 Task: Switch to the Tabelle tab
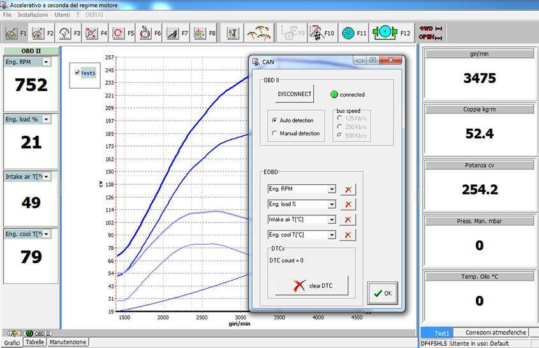[35, 342]
